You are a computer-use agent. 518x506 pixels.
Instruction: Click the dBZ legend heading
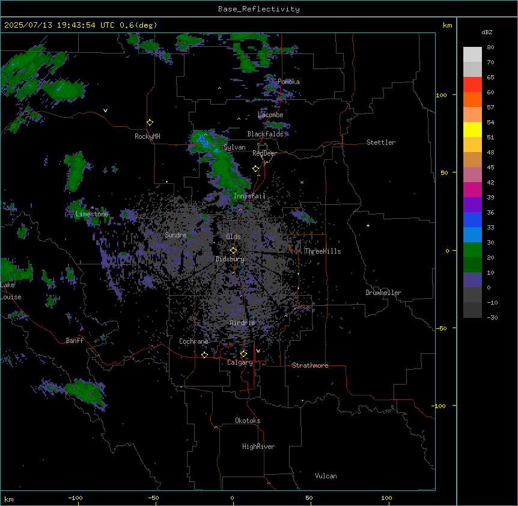(x=487, y=32)
